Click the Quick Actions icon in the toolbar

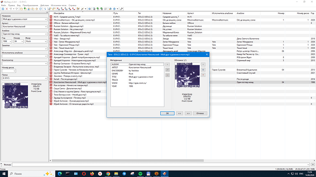[x=82, y=9]
